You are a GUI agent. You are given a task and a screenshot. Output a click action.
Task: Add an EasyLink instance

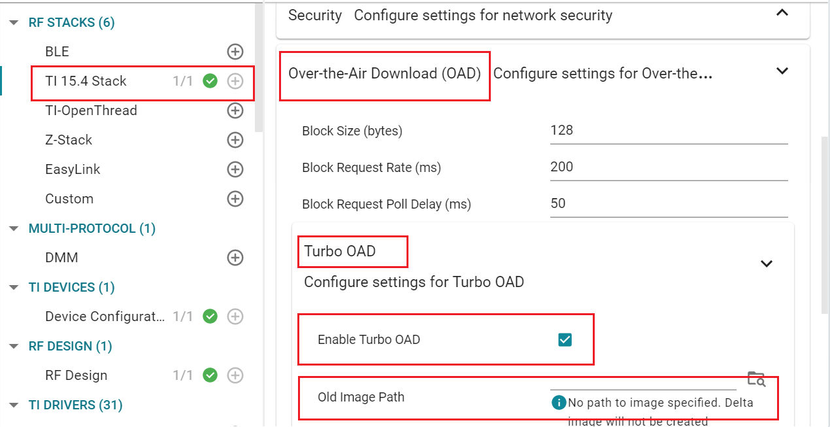(x=235, y=169)
